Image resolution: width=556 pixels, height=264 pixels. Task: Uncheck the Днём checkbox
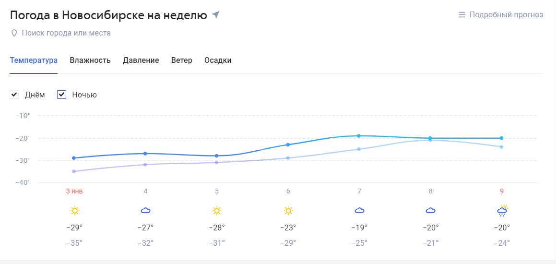point(14,95)
